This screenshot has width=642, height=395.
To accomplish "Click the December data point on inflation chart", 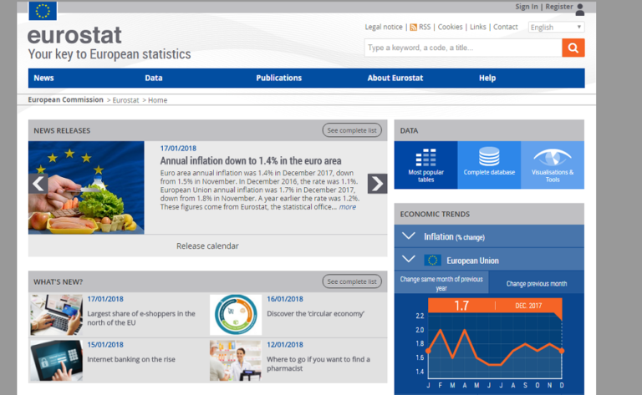I will [562, 351].
